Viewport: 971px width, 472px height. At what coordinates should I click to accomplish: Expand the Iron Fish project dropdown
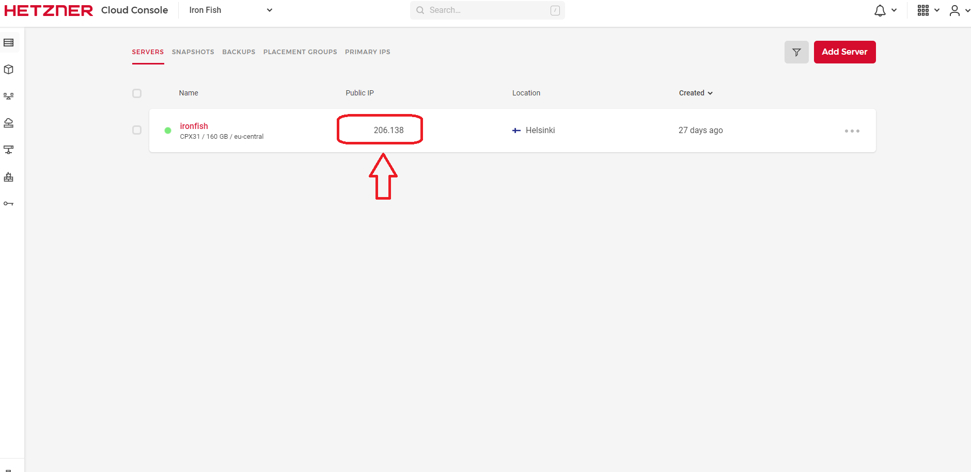[x=230, y=10]
